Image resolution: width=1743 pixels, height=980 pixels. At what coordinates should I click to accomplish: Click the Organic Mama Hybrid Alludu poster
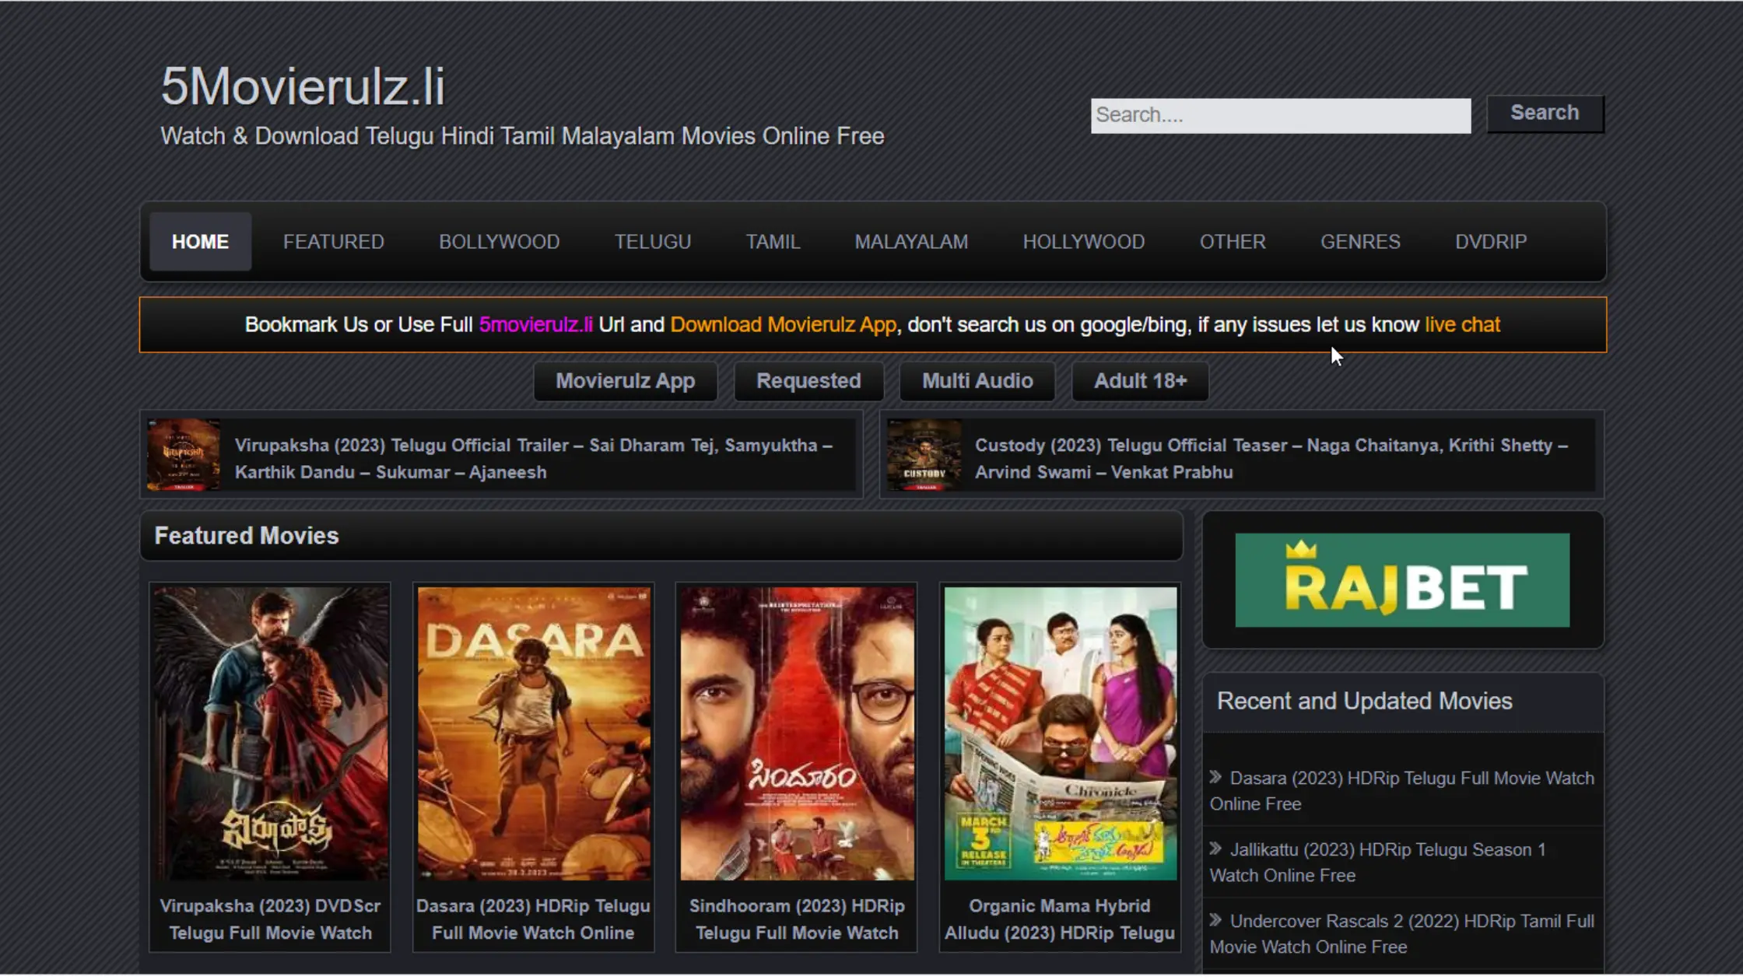pos(1060,733)
